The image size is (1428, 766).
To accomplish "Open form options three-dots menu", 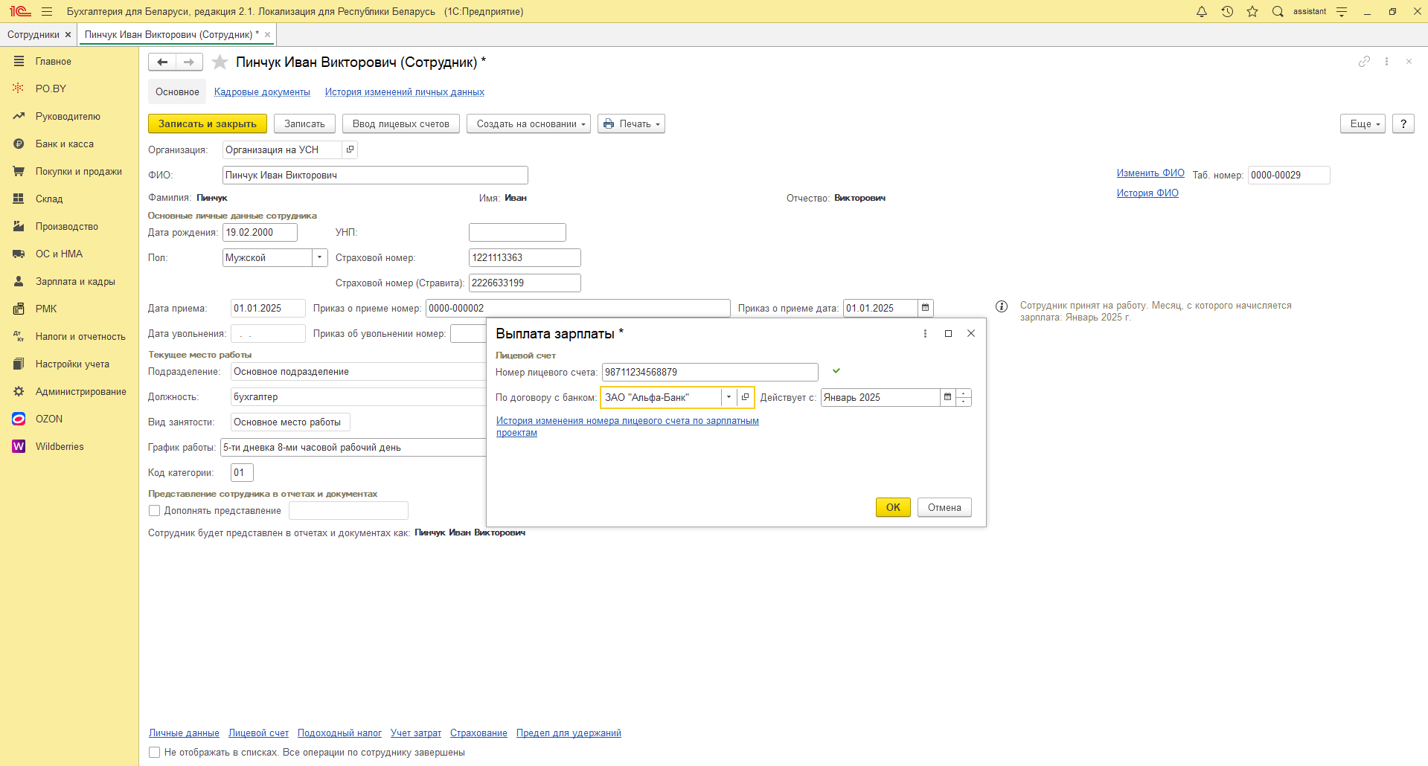I will tap(1386, 62).
